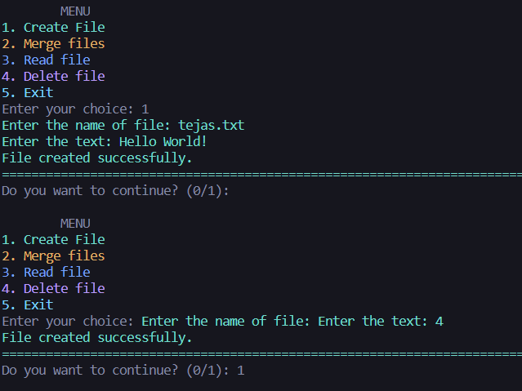
Task: Click the second MENU heading
Action: click(x=75, y=224)
